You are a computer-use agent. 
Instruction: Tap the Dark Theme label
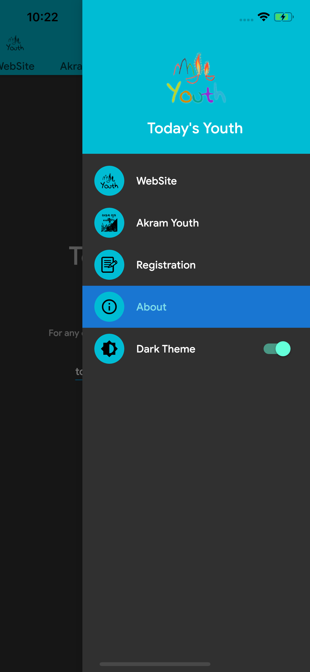[x=166, y=349]
